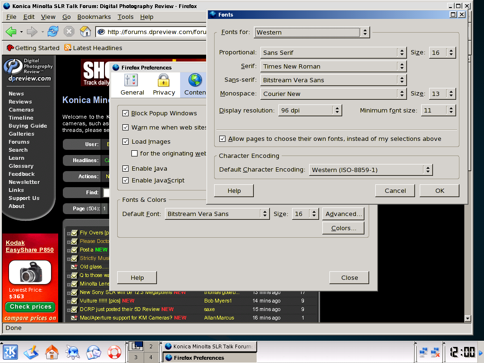Viewport: 484px width, 363px height.
Task: Open the Home folder icon in panel
Action: [52, 352]
